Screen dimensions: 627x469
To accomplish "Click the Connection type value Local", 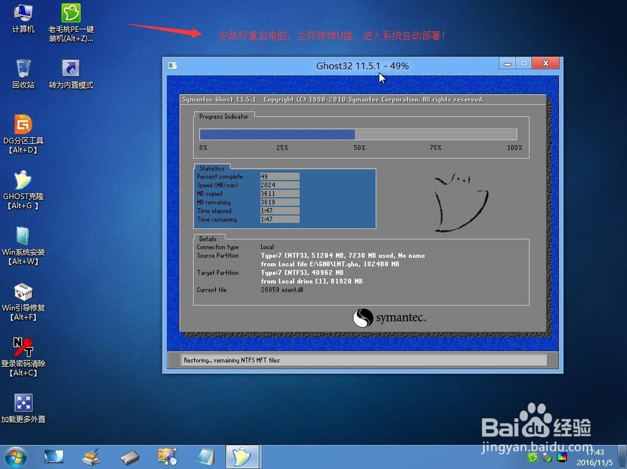I will tap(267, 247).
